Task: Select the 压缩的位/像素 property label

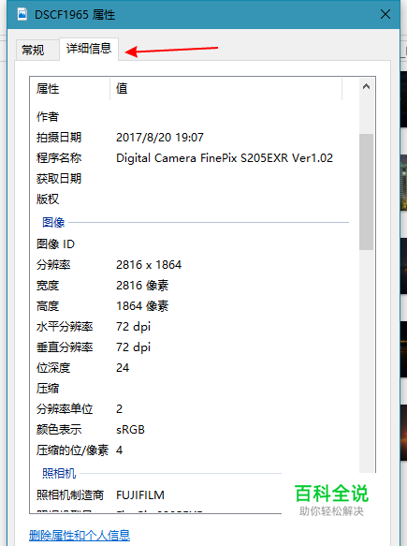Action: [x=72, y=450]
